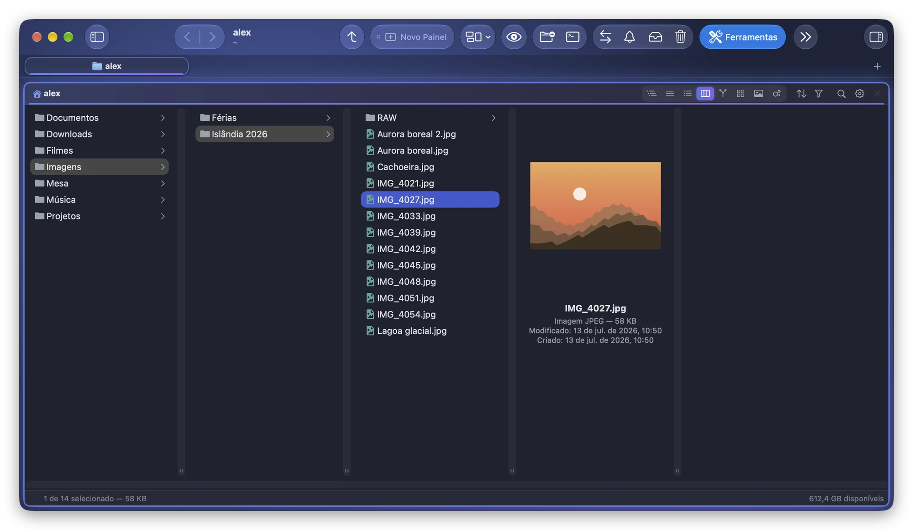Switch to branch view icon

pos(723,94)
